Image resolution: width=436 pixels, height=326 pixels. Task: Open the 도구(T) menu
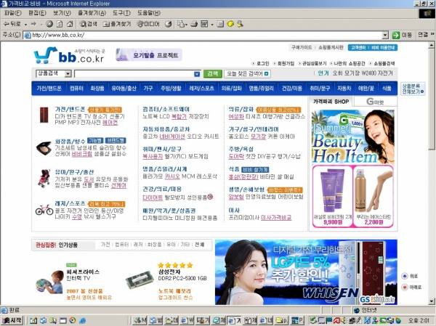pyautogui.click(x=121, y=13)
